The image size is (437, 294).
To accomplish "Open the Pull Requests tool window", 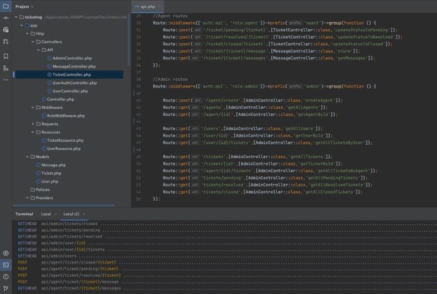I will tap(6, 41).
